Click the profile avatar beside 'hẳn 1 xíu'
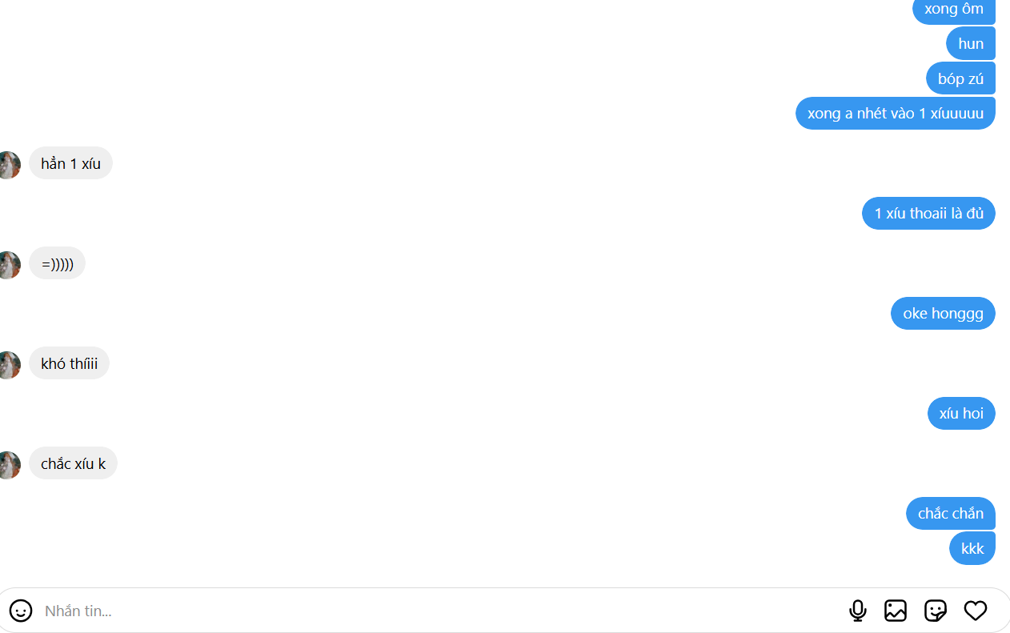1010x633 pixels. (8, 165)
